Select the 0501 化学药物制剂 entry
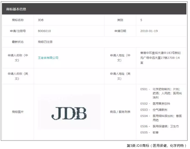Screen dimensions: 190x149 point(161,93)
